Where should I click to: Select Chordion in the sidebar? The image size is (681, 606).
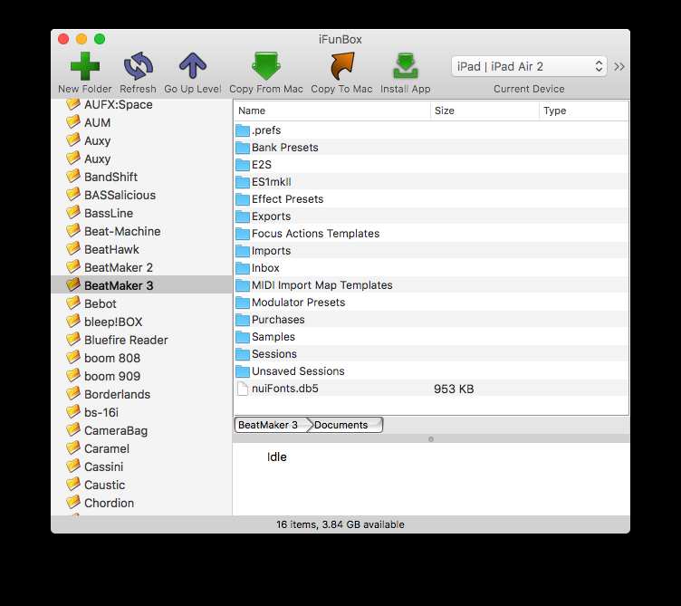click(x=141, y=503)
